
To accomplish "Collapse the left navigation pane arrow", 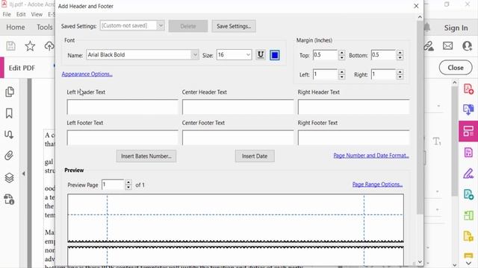I will (x=24, y=173).
